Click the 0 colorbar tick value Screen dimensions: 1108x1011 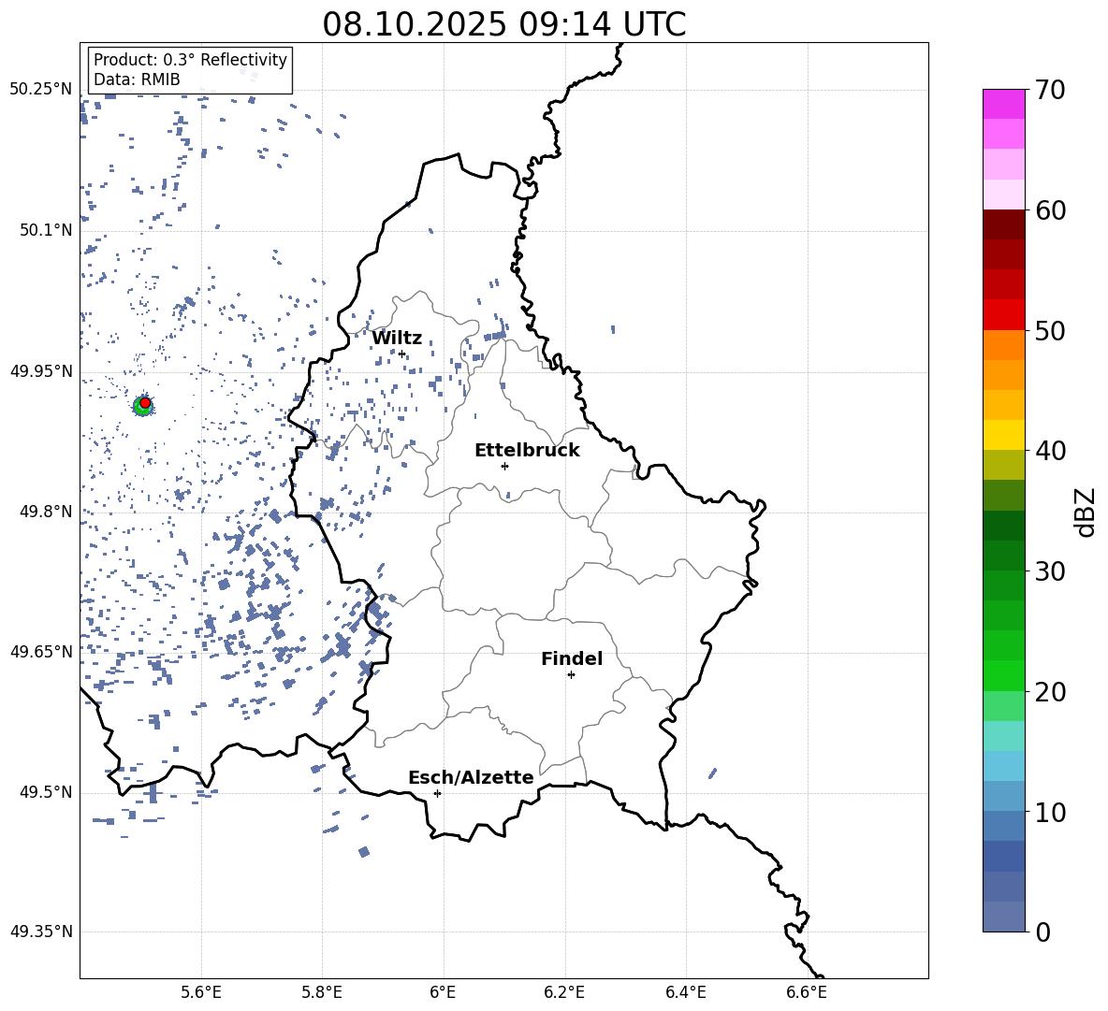pyautogui.click(x=1042, y=932)
